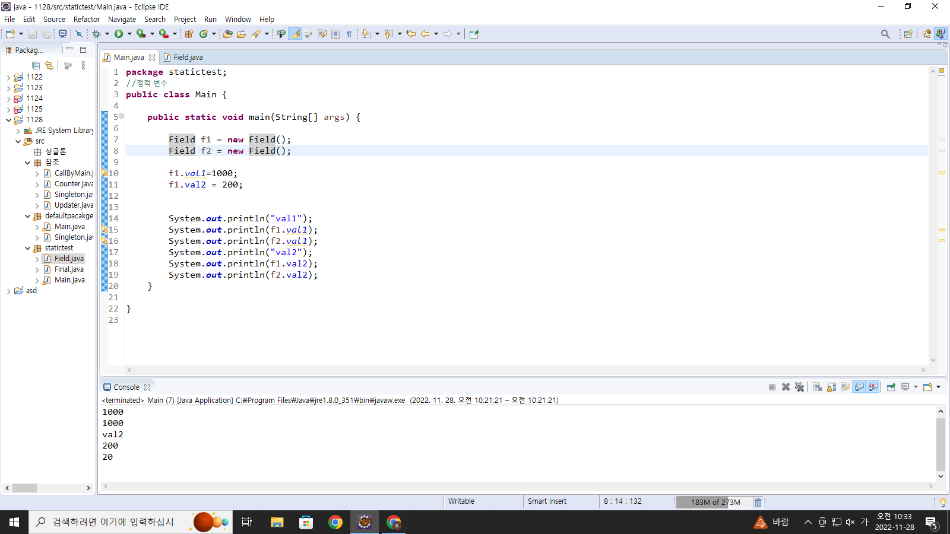Open Run button dropdown arrow
This screenshot has height=534, width=950.
tap(129, 34)
